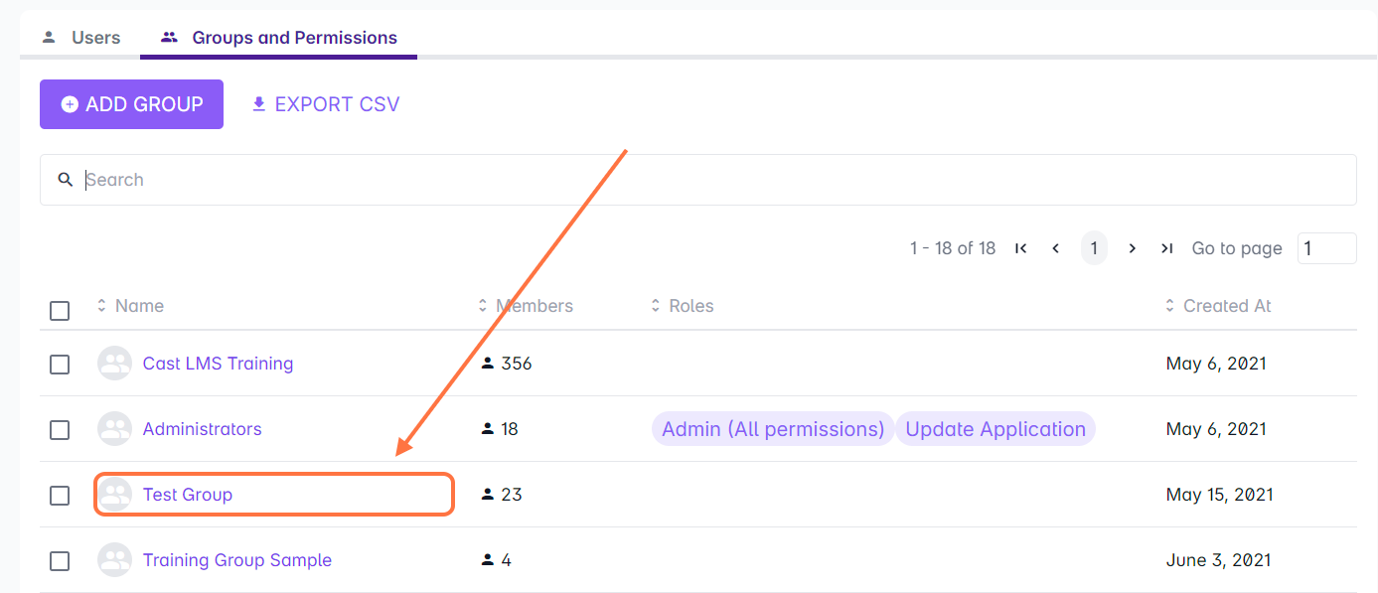Click the search magnifier icon

pyautogui.click(x=66, y=180)
